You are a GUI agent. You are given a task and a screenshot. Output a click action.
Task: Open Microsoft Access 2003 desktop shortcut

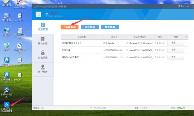tap(20, 4)
